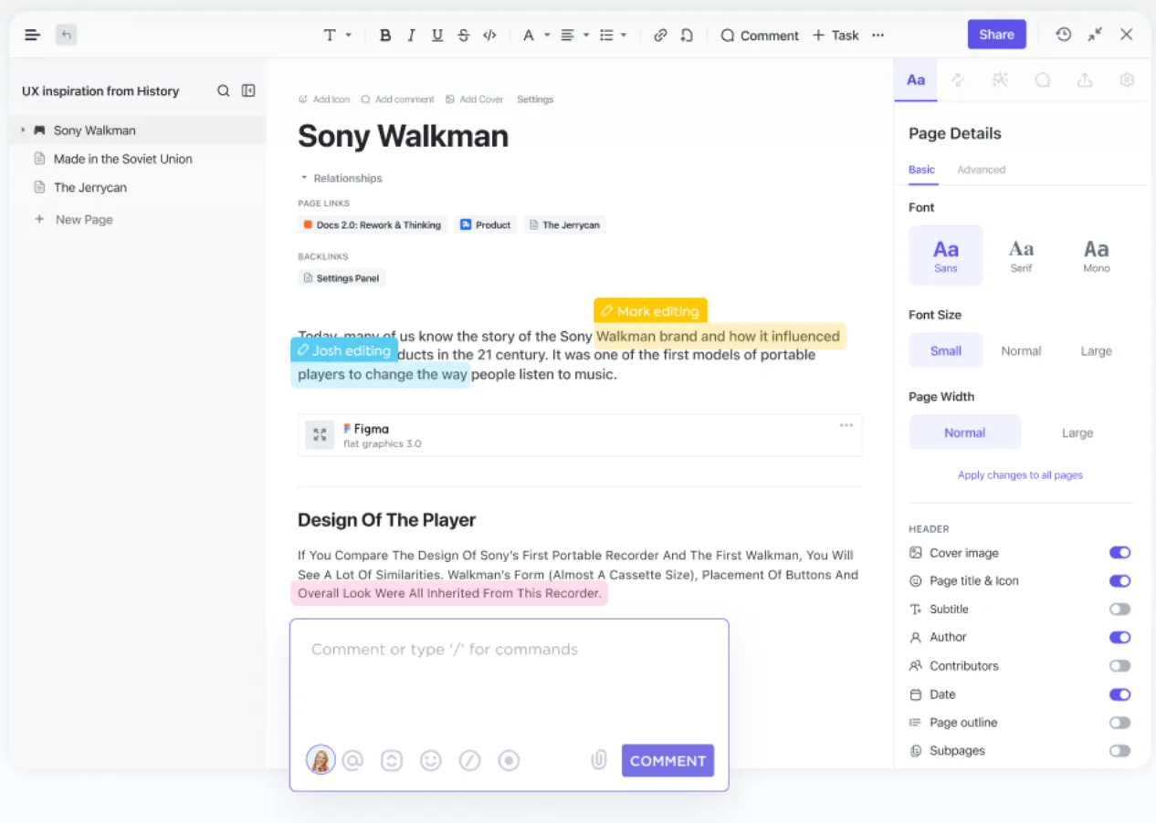
Task: Insert a hyperlink with link icon
Action: 660,36
